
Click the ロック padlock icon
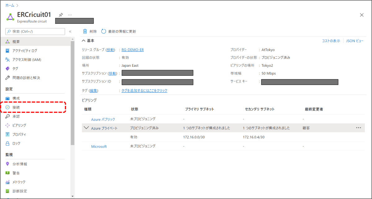[8, 143]
